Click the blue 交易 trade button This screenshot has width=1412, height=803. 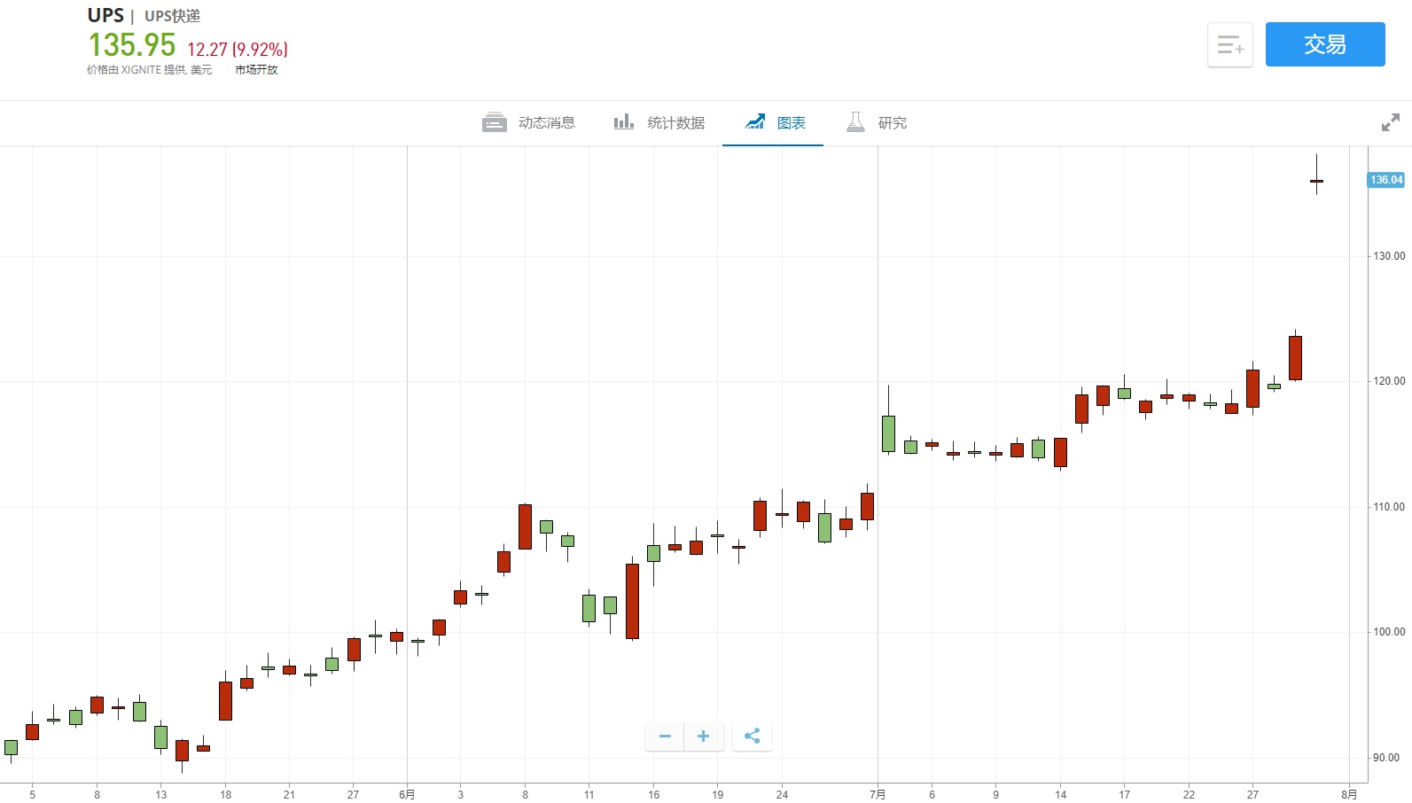[1324, 44]
